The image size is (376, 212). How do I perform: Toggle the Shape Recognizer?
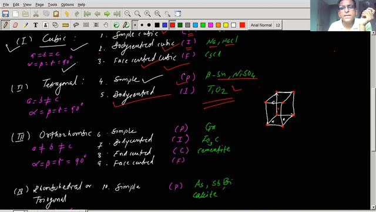pos(55,25)
